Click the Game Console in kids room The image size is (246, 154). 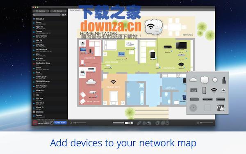coord(130,44)
